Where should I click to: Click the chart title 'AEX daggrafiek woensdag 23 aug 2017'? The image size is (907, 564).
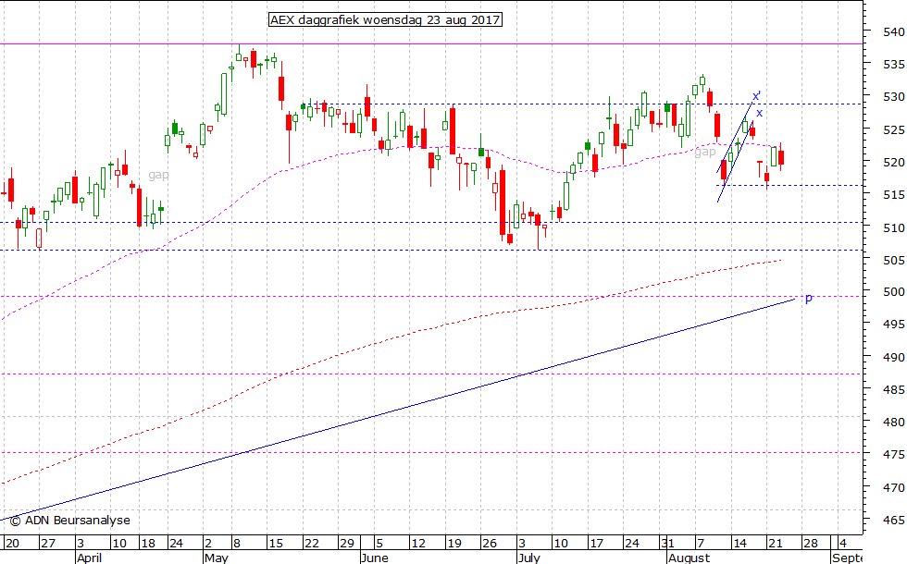point(385,20)
